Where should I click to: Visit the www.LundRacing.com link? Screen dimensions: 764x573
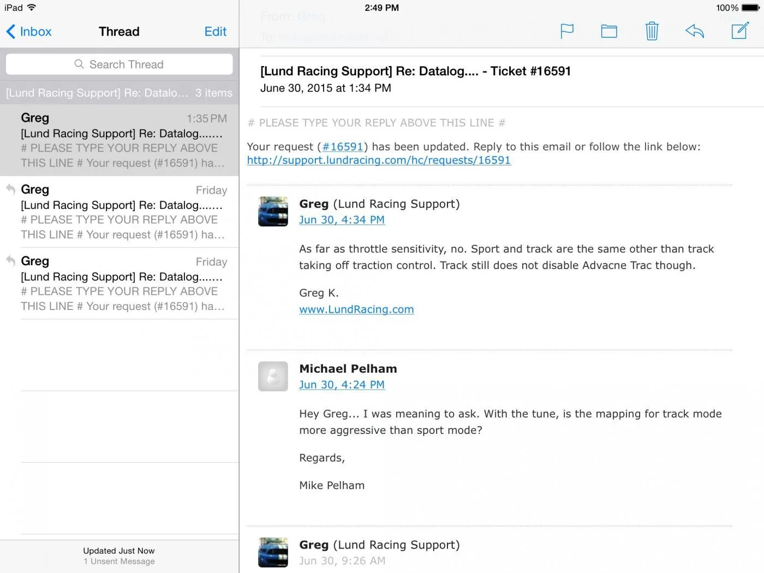[356, 309]
